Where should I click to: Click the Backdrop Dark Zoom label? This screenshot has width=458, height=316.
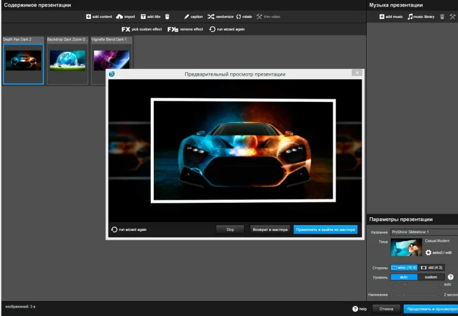(x=67, y=39)
